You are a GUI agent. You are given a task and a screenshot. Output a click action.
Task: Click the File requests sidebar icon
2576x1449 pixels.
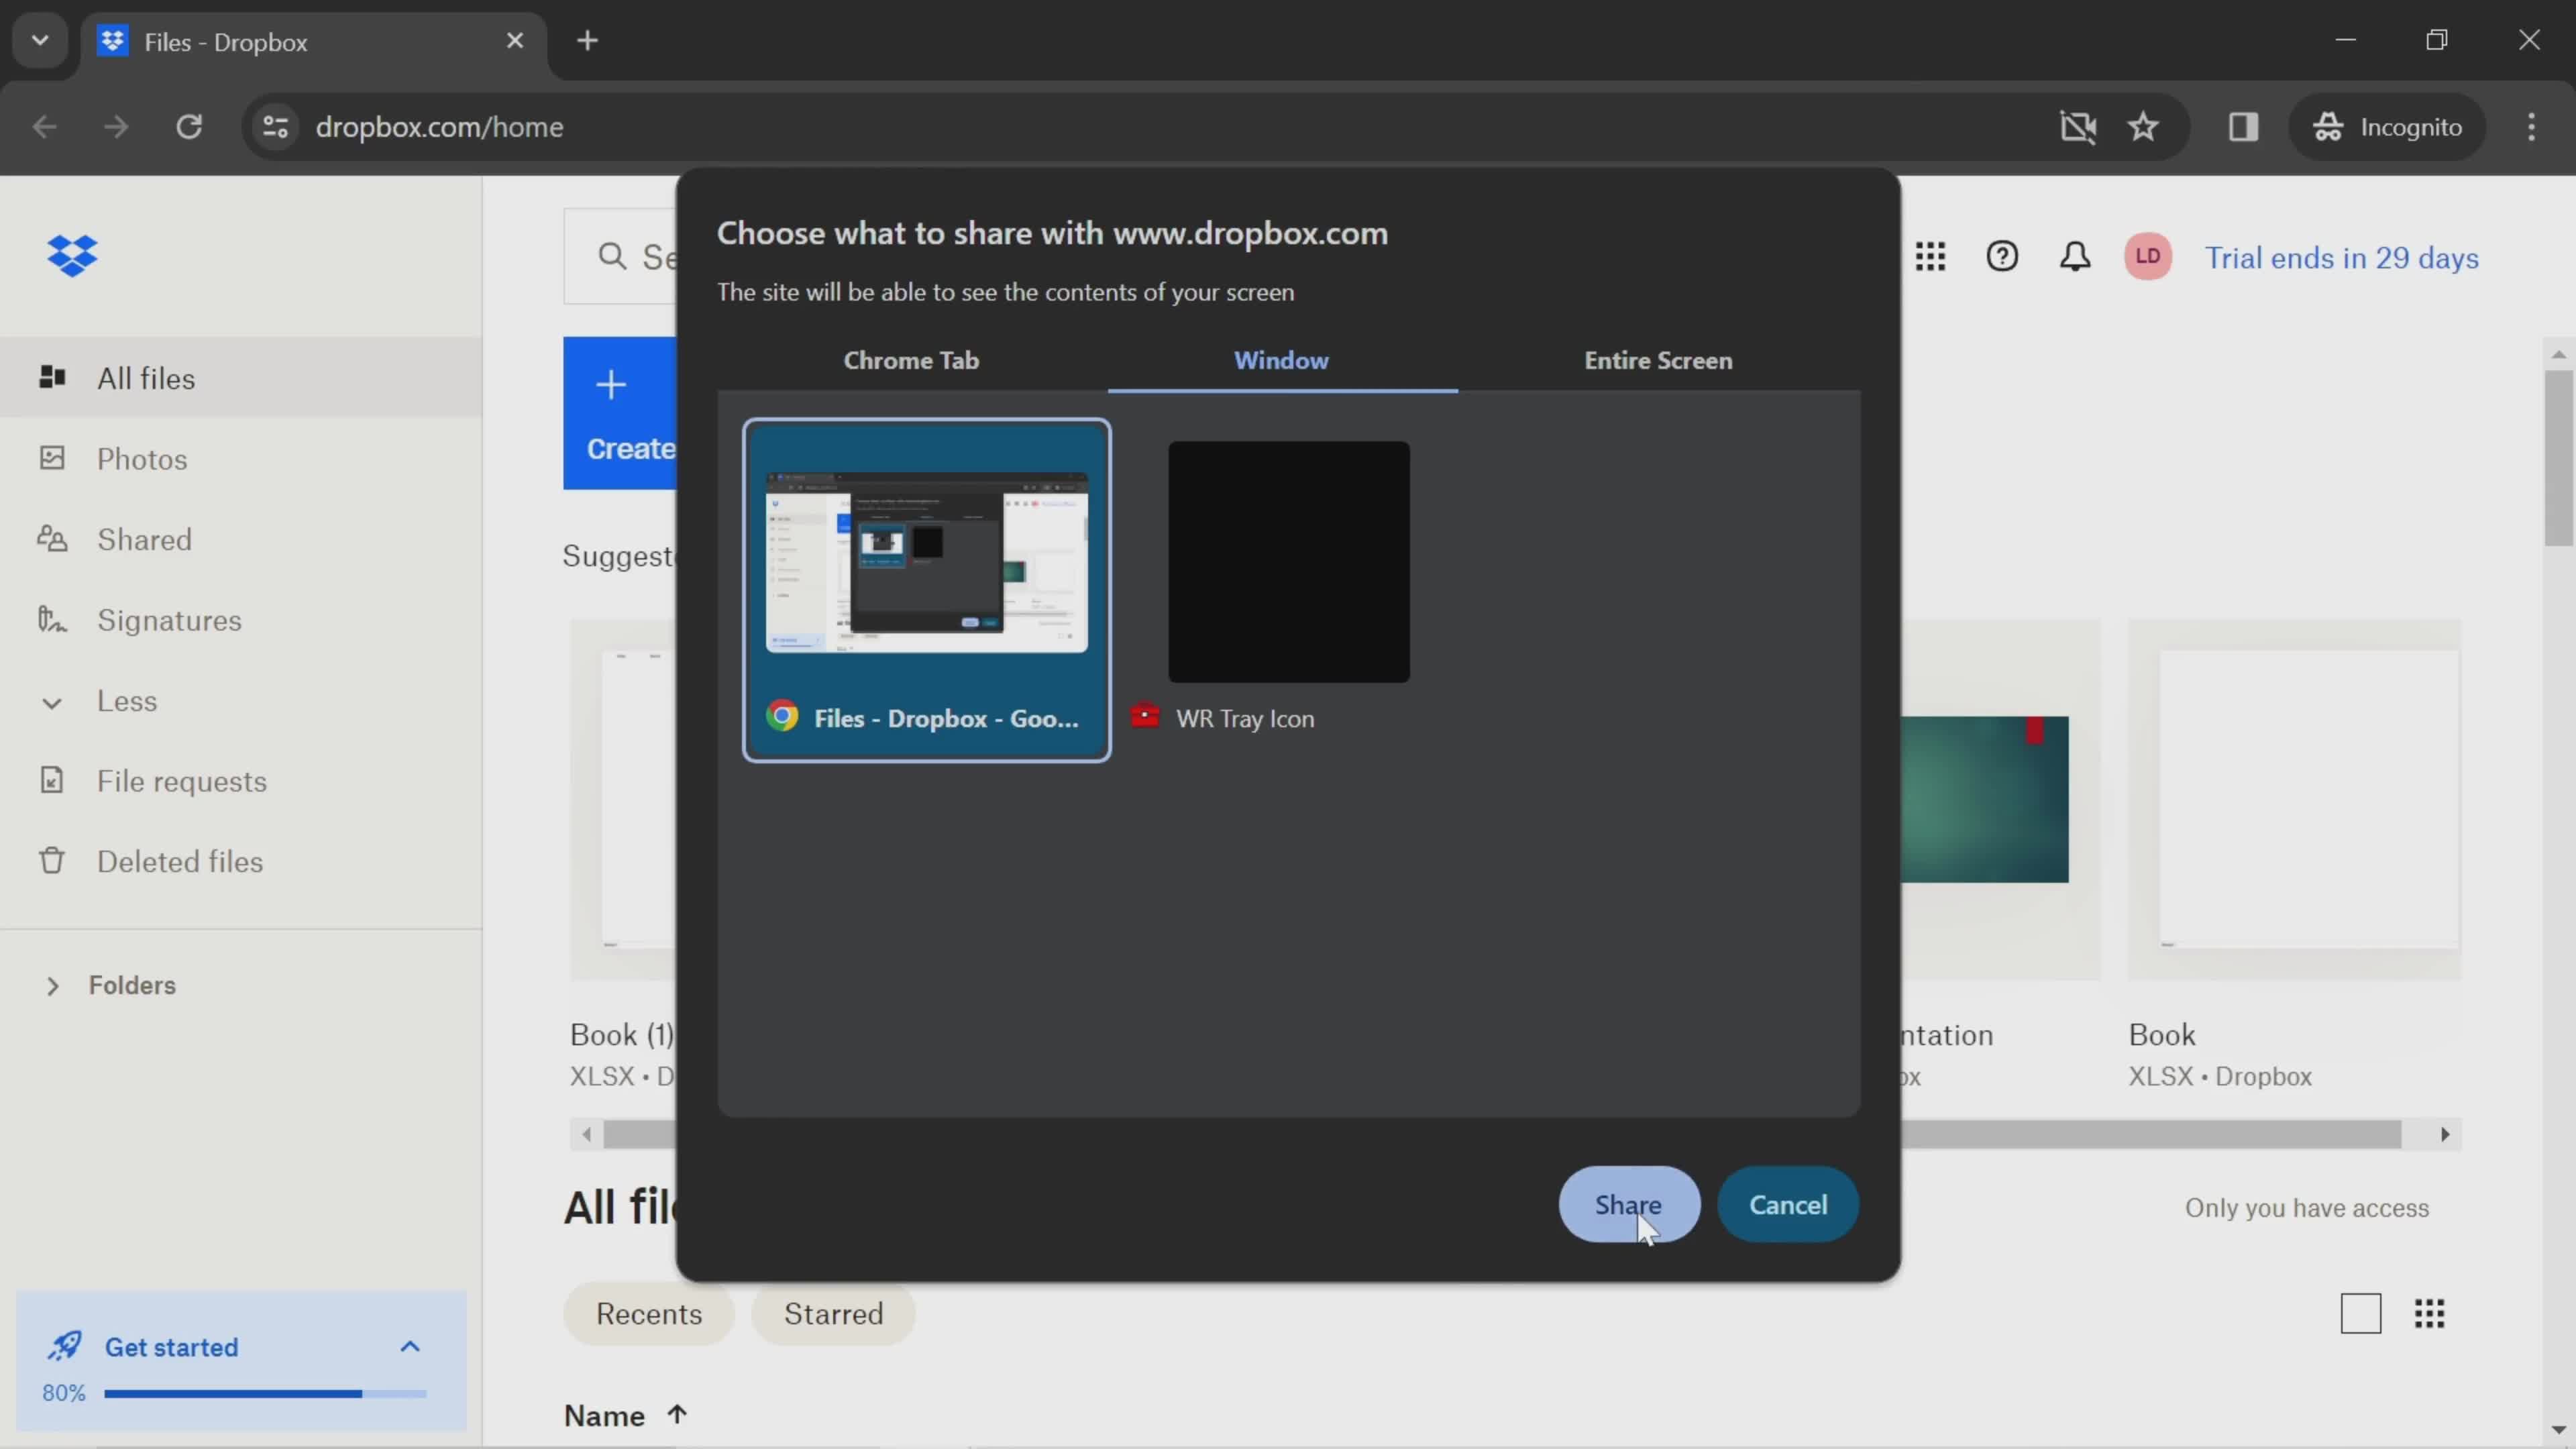(x=52, y=780)
